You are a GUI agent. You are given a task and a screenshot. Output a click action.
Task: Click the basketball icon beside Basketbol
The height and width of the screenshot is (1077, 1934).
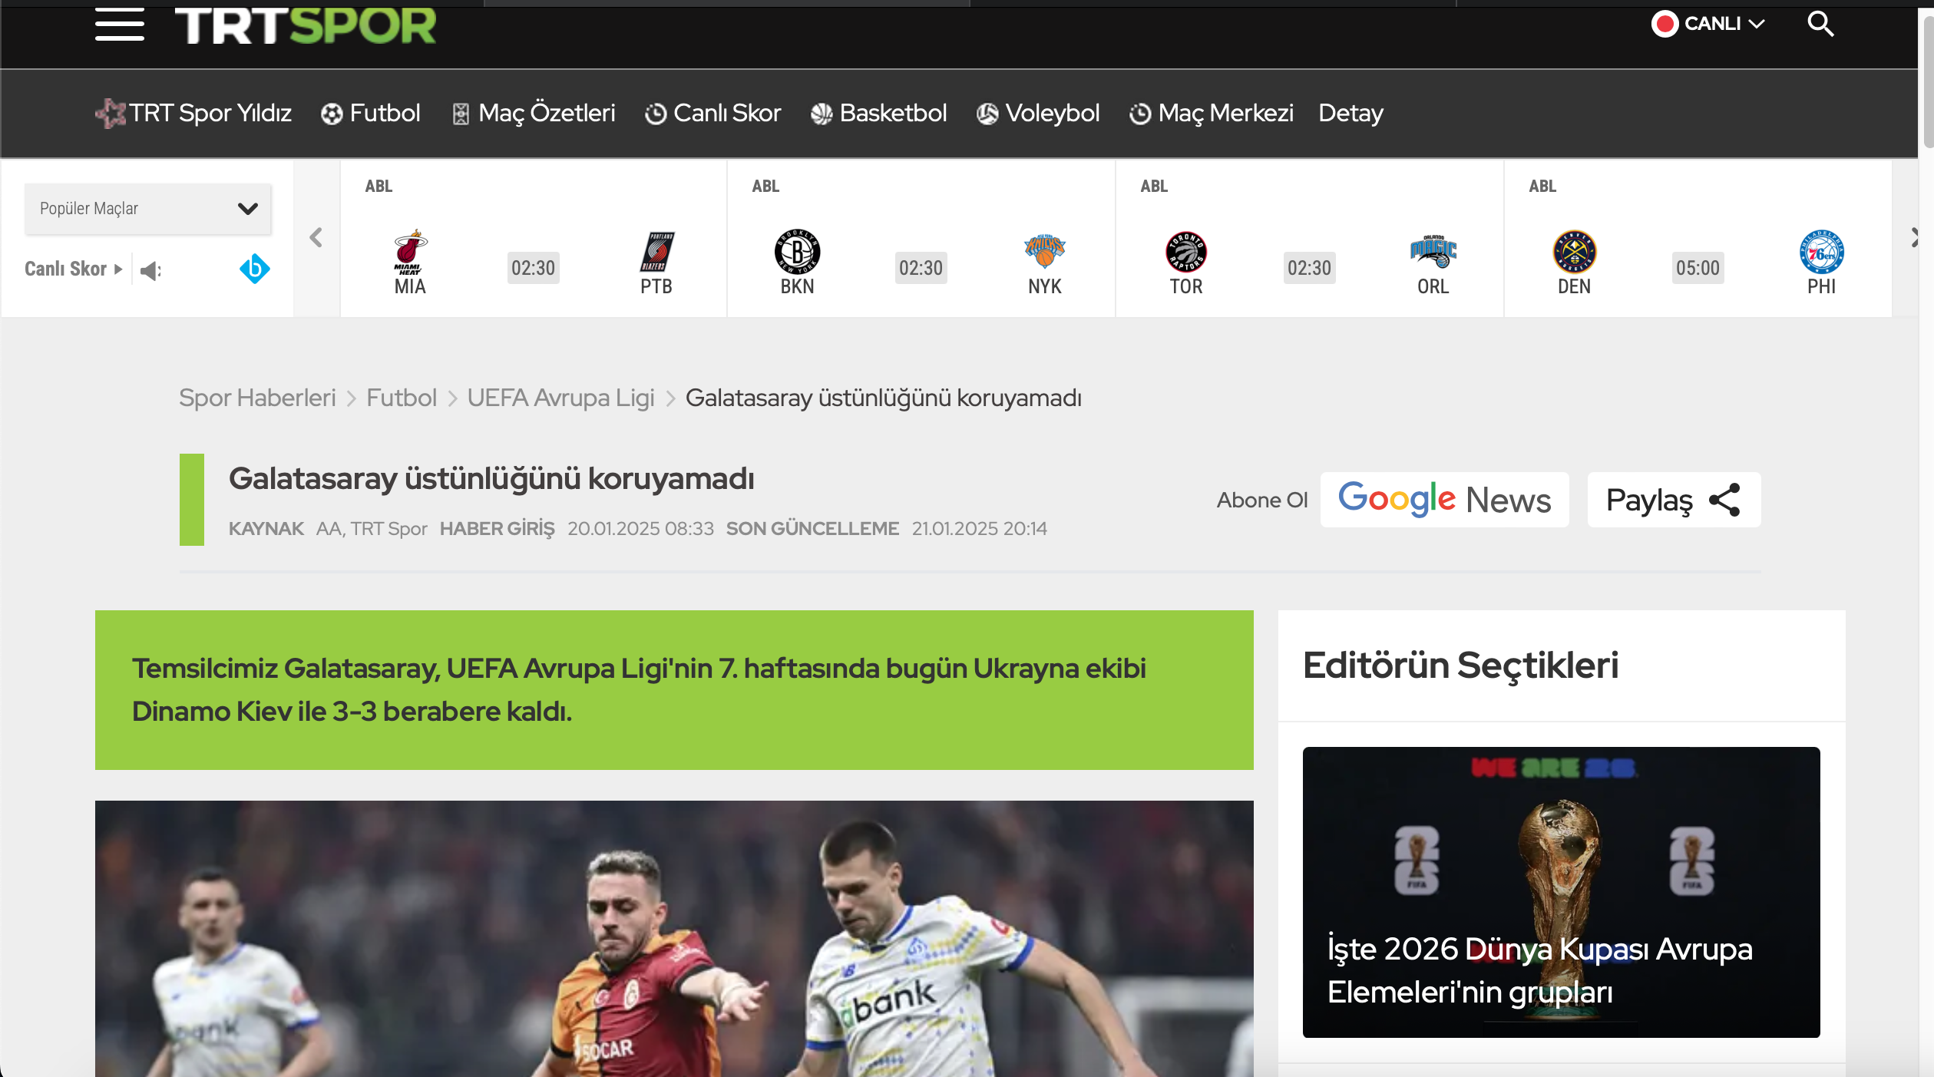pyautogui.click(x=822, y=114)
